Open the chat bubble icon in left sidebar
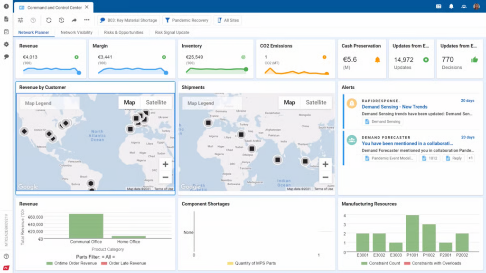This screenshot has height=273, width=486. (6, 56)
